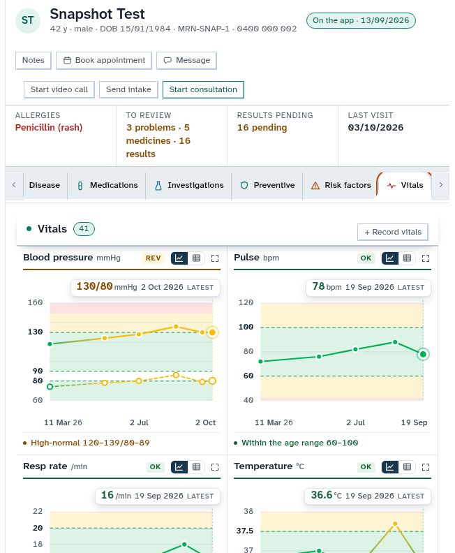Click 36.6 °C latest reading

coord(368,496)
